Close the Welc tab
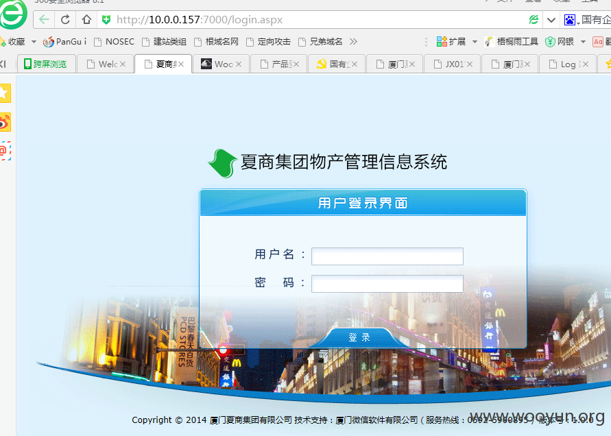 [123, 64]
